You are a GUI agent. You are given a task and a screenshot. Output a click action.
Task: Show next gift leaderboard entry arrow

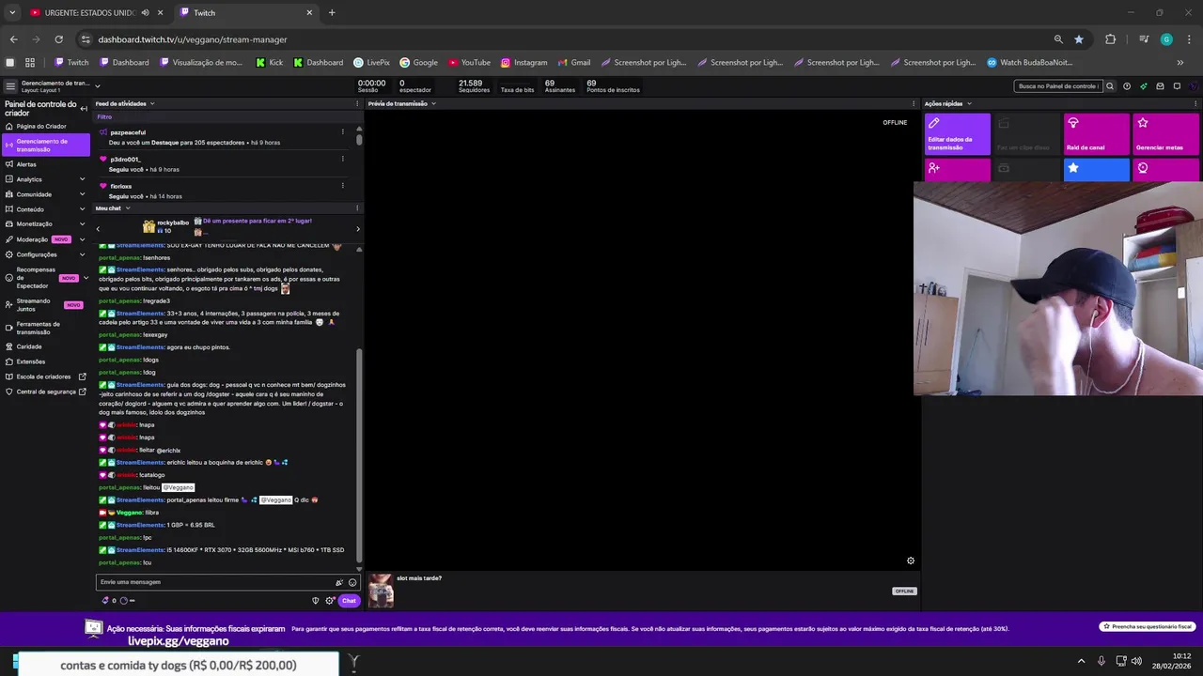[x=357, y=228]
